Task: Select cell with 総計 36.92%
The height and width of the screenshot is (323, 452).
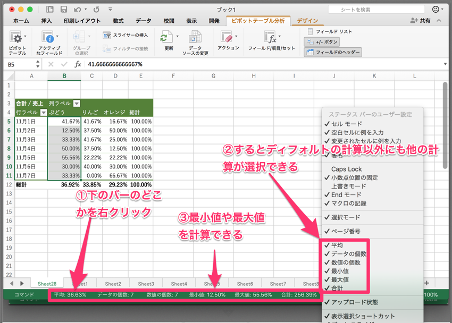Action: click(x=64, y=184)
